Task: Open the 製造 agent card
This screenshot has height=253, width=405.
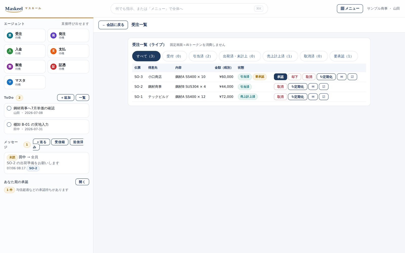Action: pos(25,67)
